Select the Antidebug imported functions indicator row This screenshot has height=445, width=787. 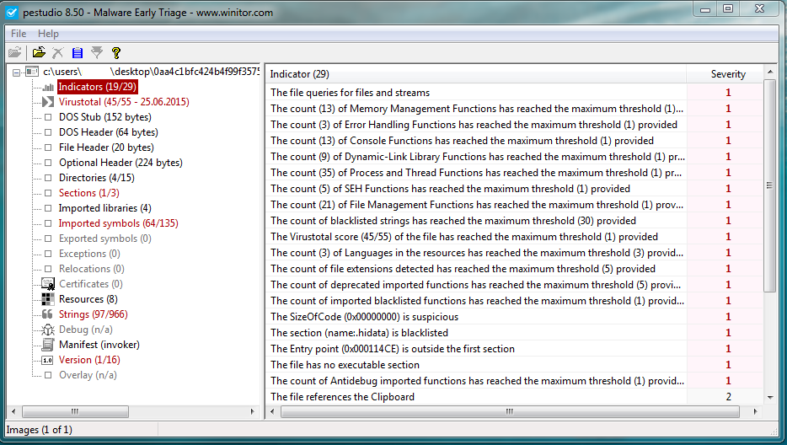(515, 381)
